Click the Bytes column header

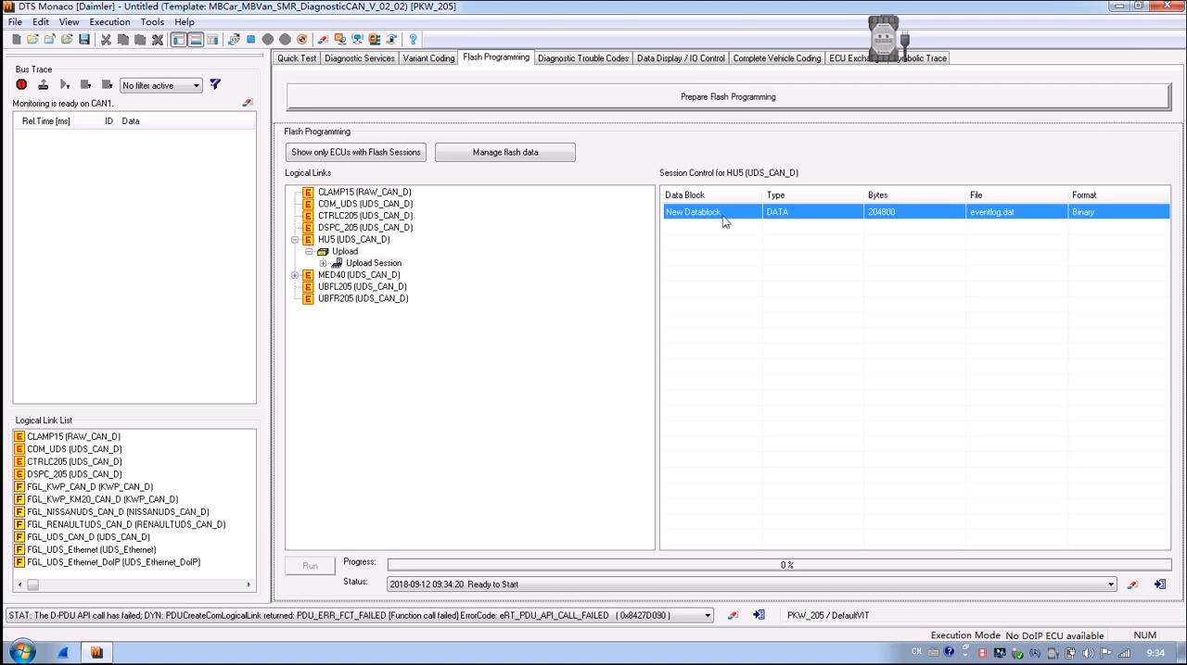(914, 195)
